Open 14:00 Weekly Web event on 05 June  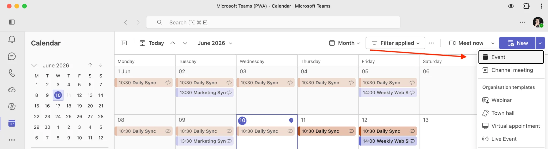388,92
